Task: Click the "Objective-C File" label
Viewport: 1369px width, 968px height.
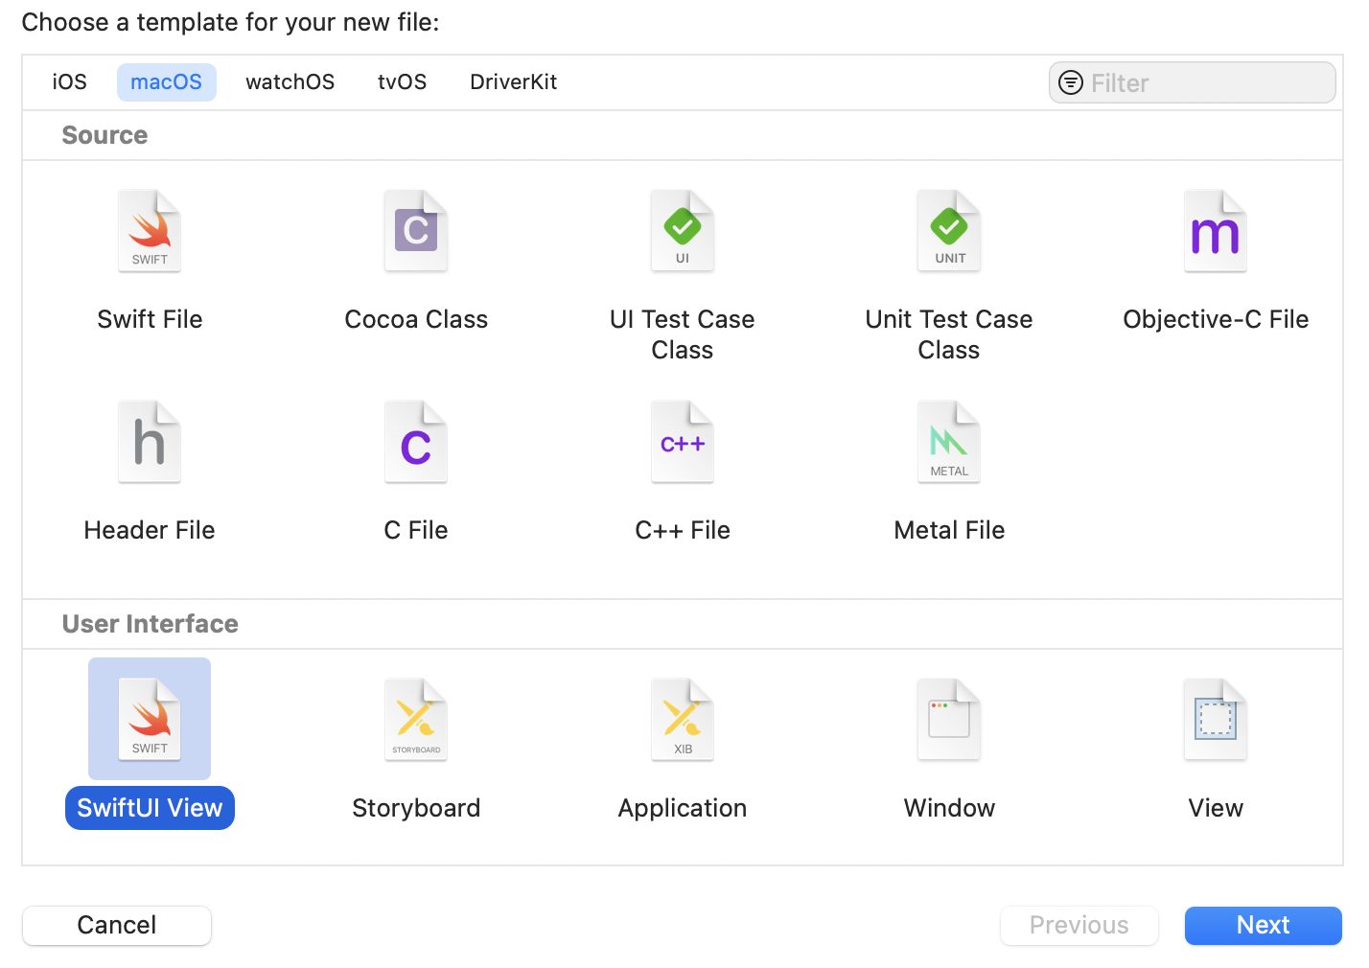Action: [x=1216, y=319]
